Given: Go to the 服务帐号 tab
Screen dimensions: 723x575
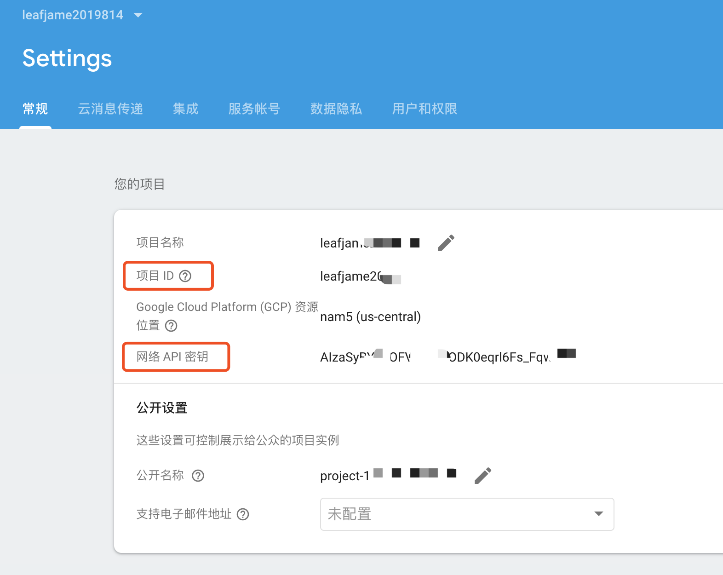Looking at the screenshot, I should click(x=254, y=109).
